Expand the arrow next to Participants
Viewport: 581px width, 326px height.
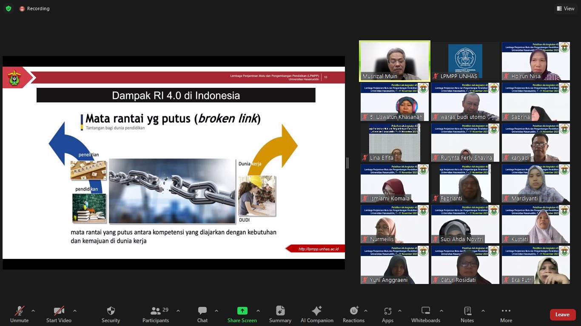click(178, 311)
